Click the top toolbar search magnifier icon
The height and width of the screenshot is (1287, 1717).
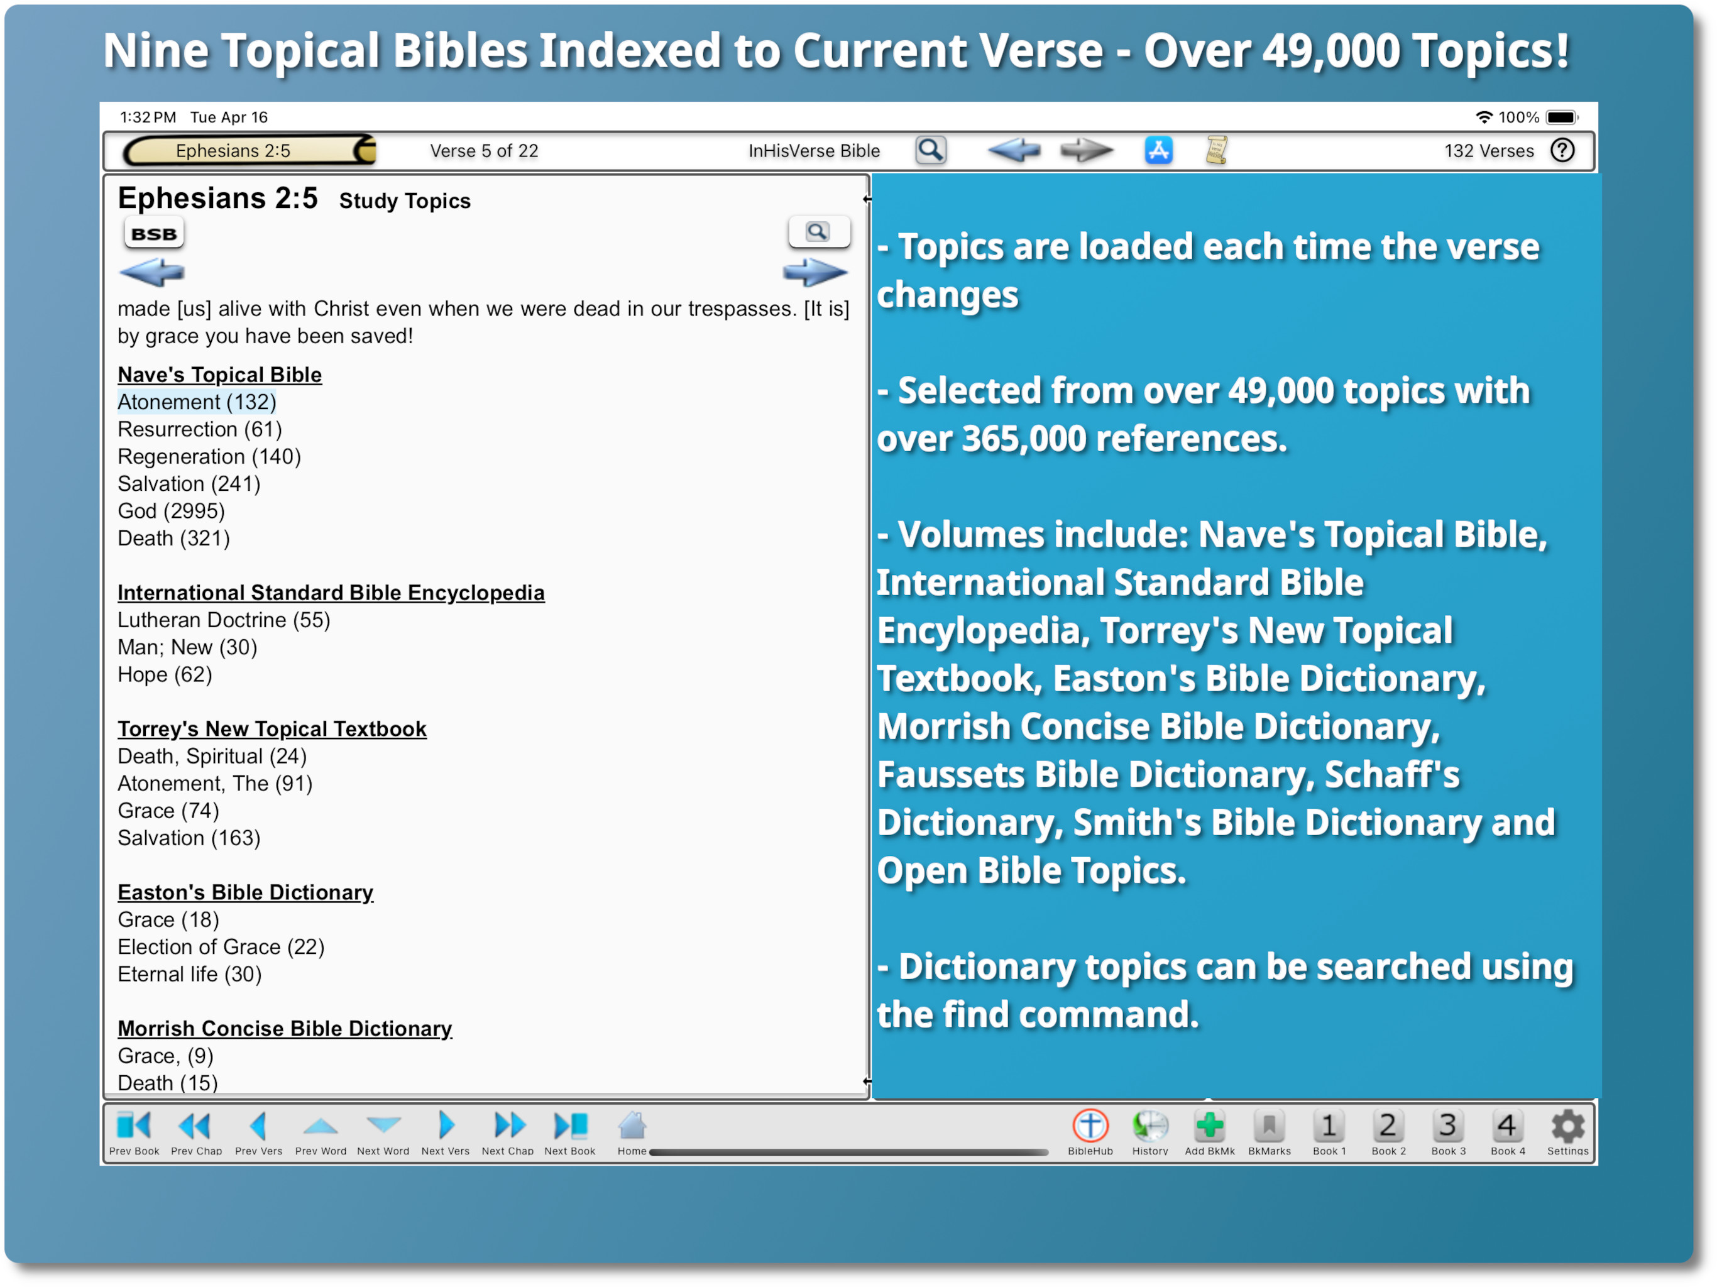(x=931, y=150)
